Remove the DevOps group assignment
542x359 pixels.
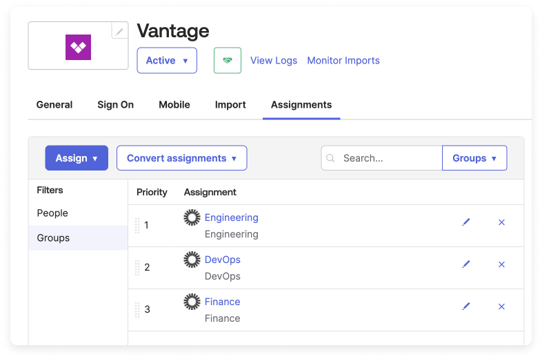click(501, 264)
